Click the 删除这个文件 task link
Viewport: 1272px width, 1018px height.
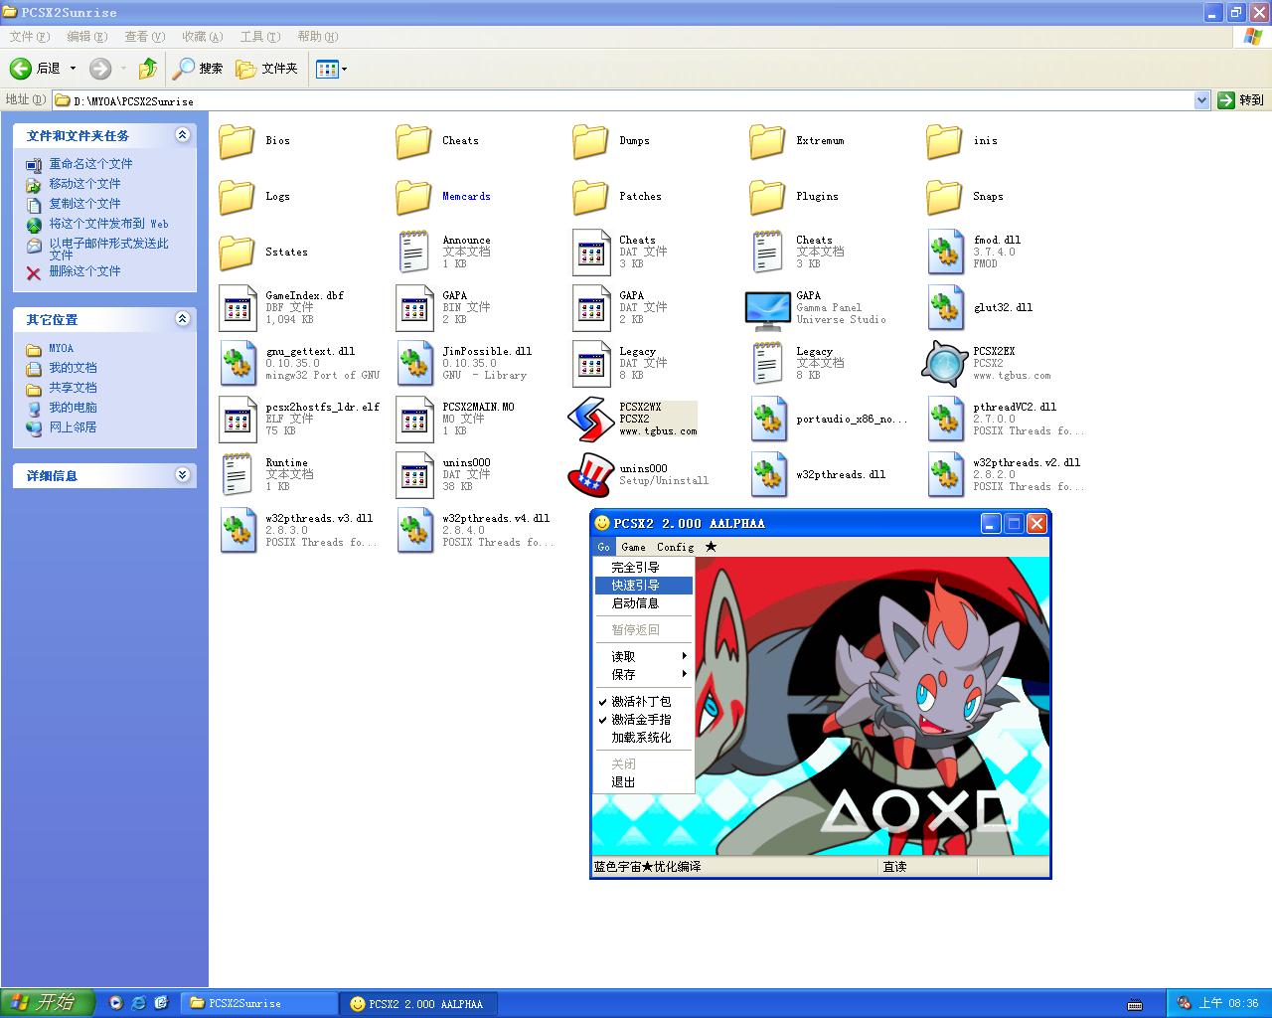pyautogui.click(x=84, y=271)
